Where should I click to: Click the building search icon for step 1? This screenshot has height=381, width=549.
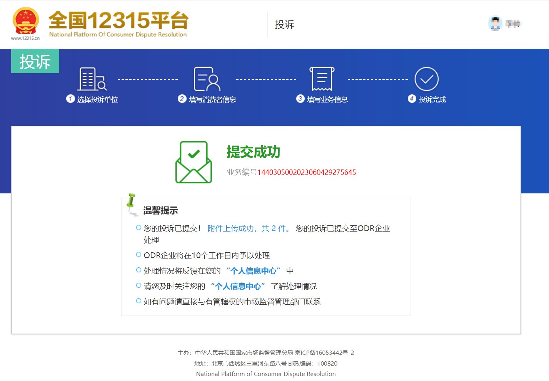coord(92,79)
